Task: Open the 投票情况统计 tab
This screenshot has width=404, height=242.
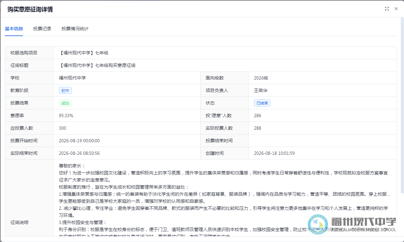Action: click(75, 29)
